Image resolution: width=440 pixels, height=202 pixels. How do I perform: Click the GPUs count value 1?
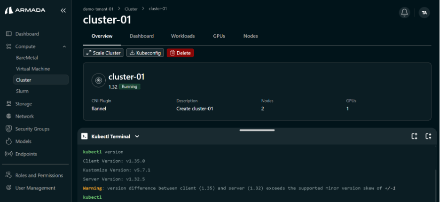[347, 109]
